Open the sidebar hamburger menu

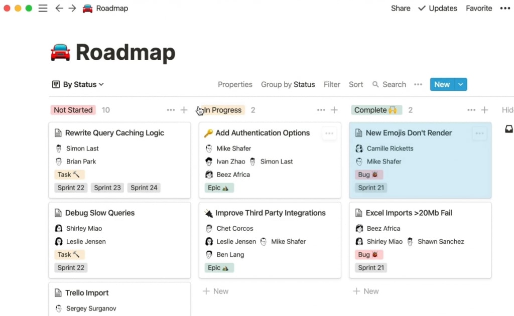click(x=43, y=9)
